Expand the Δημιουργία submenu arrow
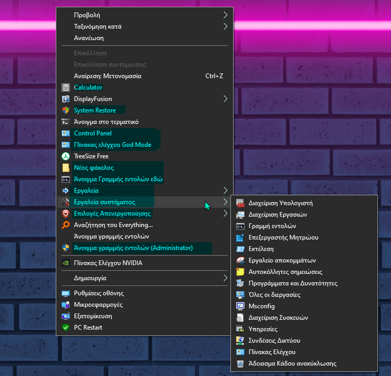The image size is (391, 376). coord(225,278)
